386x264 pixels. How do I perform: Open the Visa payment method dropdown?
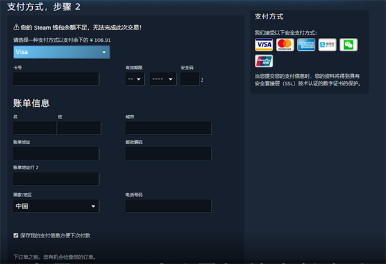click(62, 52)
